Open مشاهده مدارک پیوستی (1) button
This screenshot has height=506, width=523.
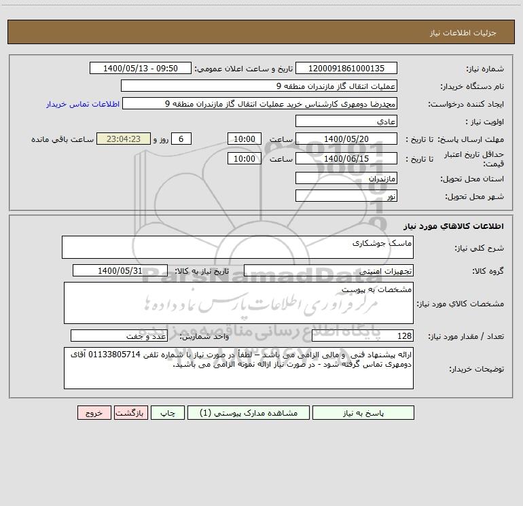pyautogui.click(x=249, y=412)
